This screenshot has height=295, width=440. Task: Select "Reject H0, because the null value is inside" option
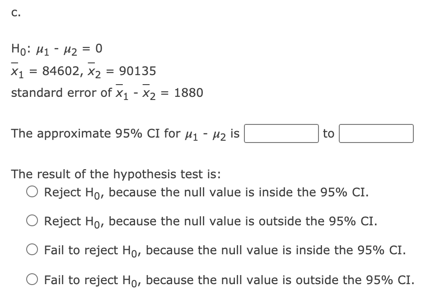(32, 192)
